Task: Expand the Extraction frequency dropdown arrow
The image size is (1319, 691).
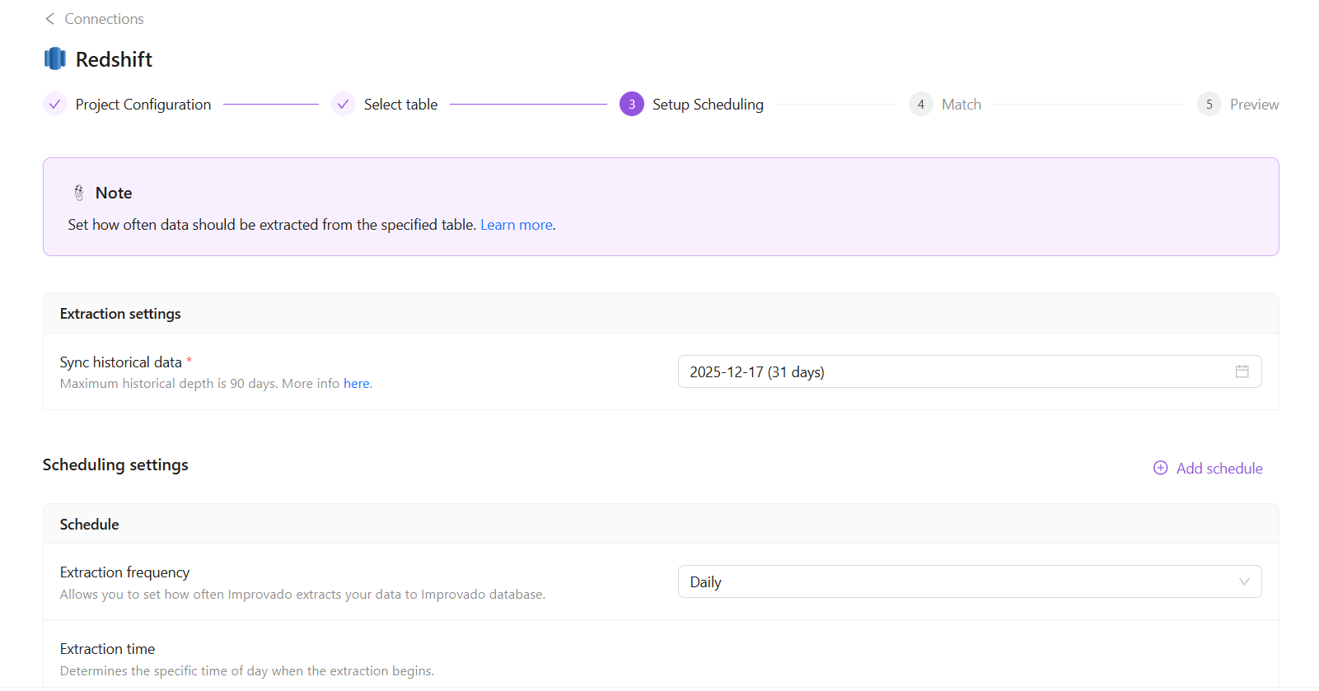Action: click(x=1244, y=581)
